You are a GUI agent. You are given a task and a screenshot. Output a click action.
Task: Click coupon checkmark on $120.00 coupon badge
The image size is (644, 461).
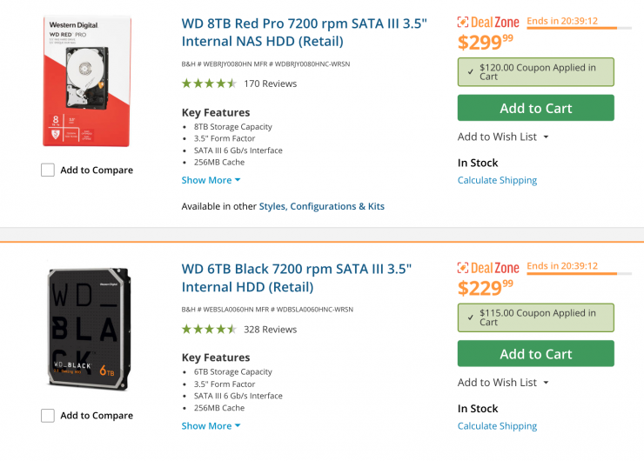tap(471, 71)
